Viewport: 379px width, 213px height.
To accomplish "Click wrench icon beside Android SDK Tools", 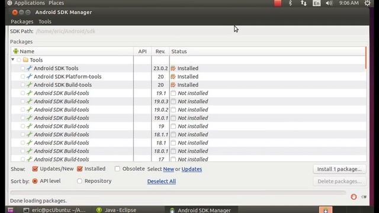I will click(30, 68).
